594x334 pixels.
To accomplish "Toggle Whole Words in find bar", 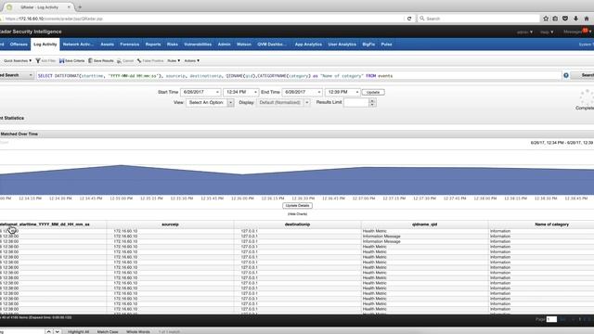I will pos(138,332).
